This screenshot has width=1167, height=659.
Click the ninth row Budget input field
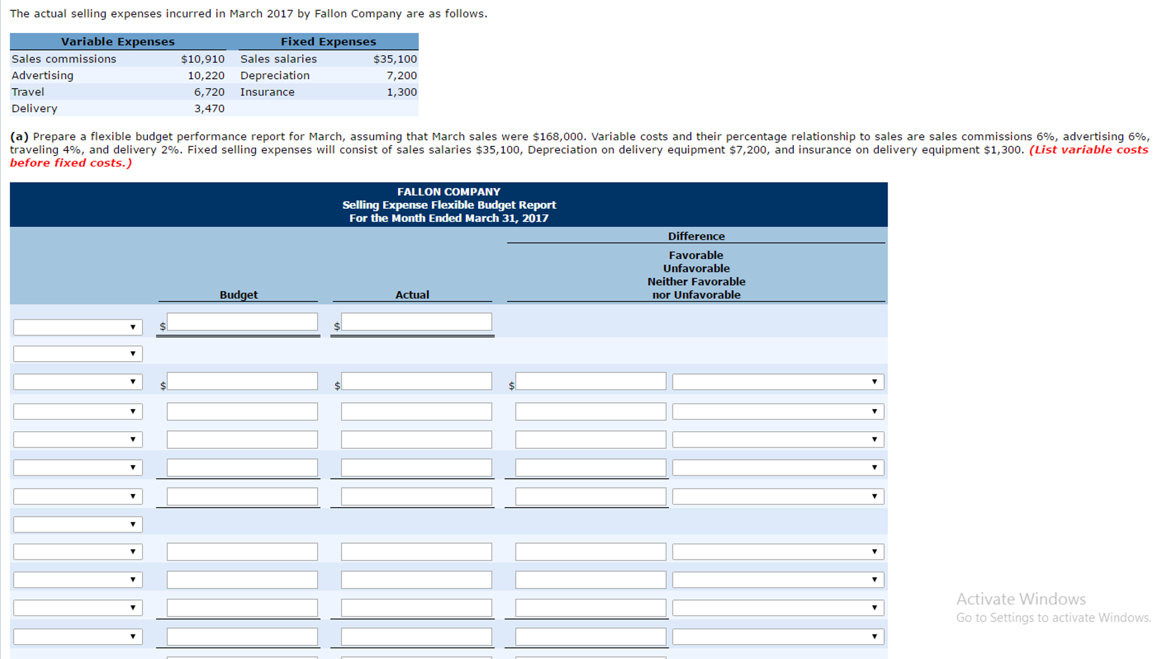(242, 551)
